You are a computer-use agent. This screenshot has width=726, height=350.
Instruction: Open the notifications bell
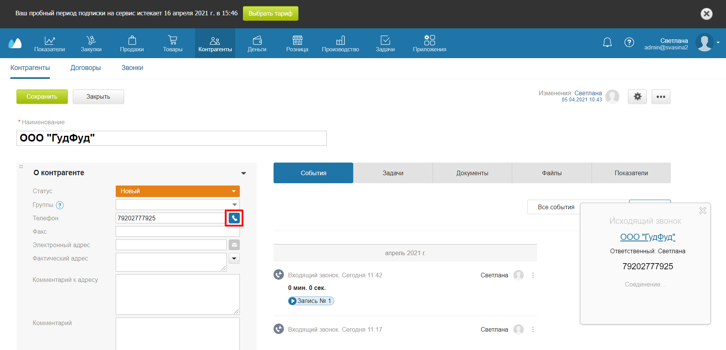607,42
